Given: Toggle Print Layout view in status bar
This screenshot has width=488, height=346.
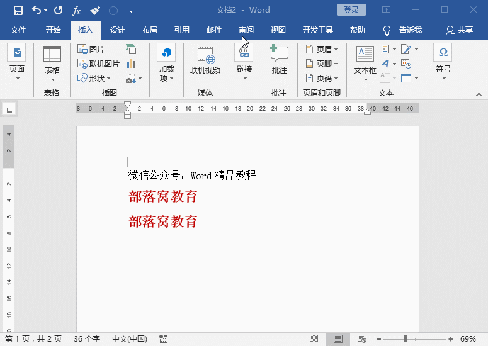Looking at the screenshot, I should coord(338,338).
